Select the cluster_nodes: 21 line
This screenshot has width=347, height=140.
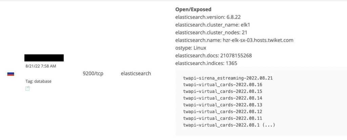tap(211, 33)
